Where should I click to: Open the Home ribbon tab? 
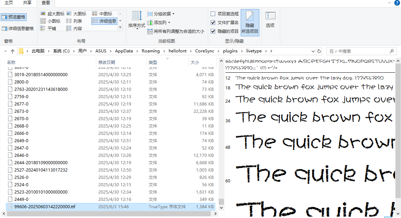pyautogui.click(x=9, y=3)
